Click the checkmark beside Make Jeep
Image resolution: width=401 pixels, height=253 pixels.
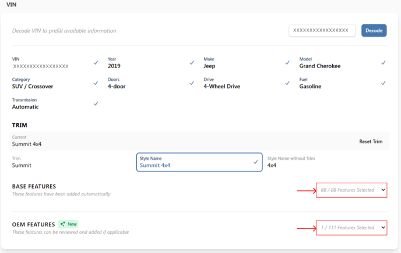click(x=287, y=63)
